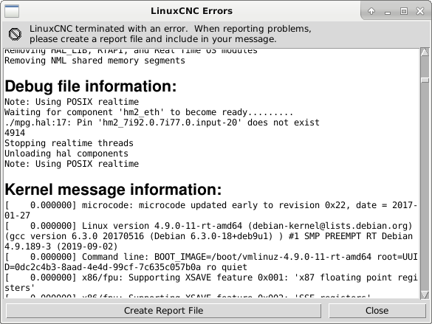The width and height of the screenshot is (432, 324).
Task: Click the LinuxCNC Errors title bar text
Action: [191, 11]
